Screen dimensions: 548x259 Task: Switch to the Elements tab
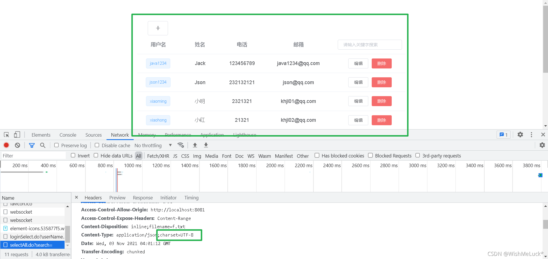[41, 135]
